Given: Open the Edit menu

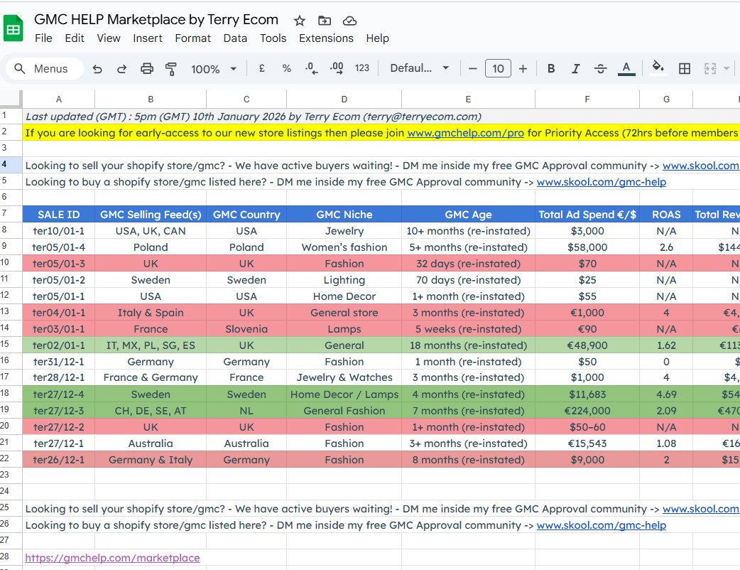Looking at the screenshot, I should 75,38.
